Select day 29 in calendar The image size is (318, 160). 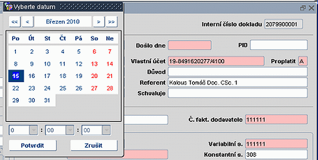pos(16,100)
